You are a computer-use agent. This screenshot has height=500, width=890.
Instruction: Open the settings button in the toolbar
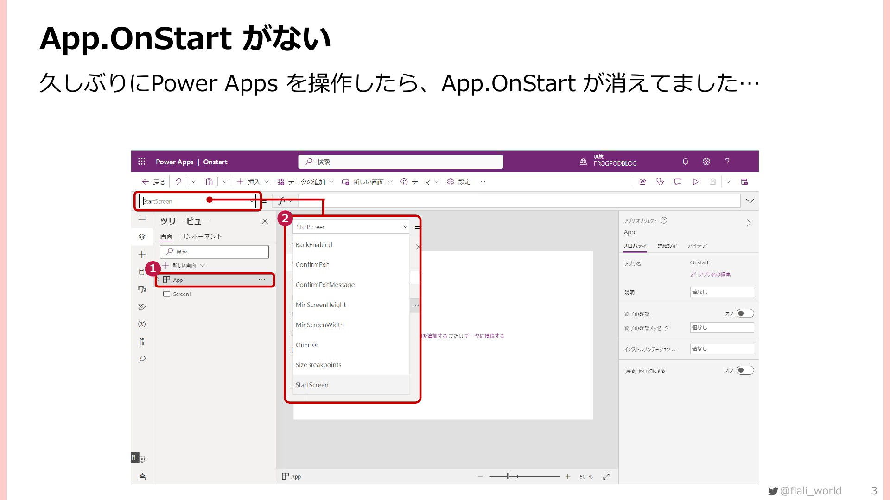[459, 182]
